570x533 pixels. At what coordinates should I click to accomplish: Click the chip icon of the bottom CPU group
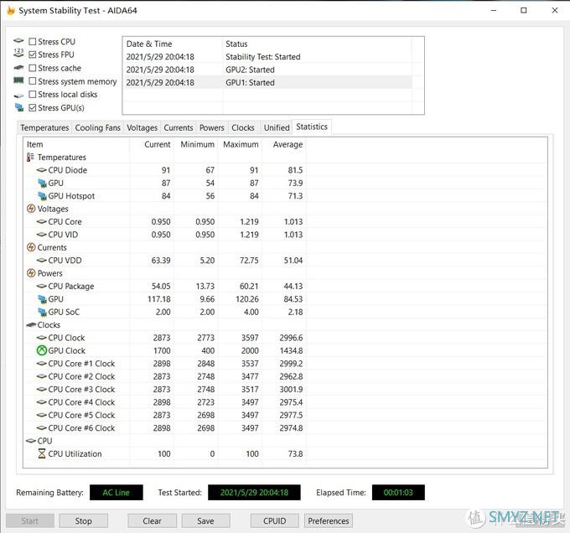[x=31, y=441]
